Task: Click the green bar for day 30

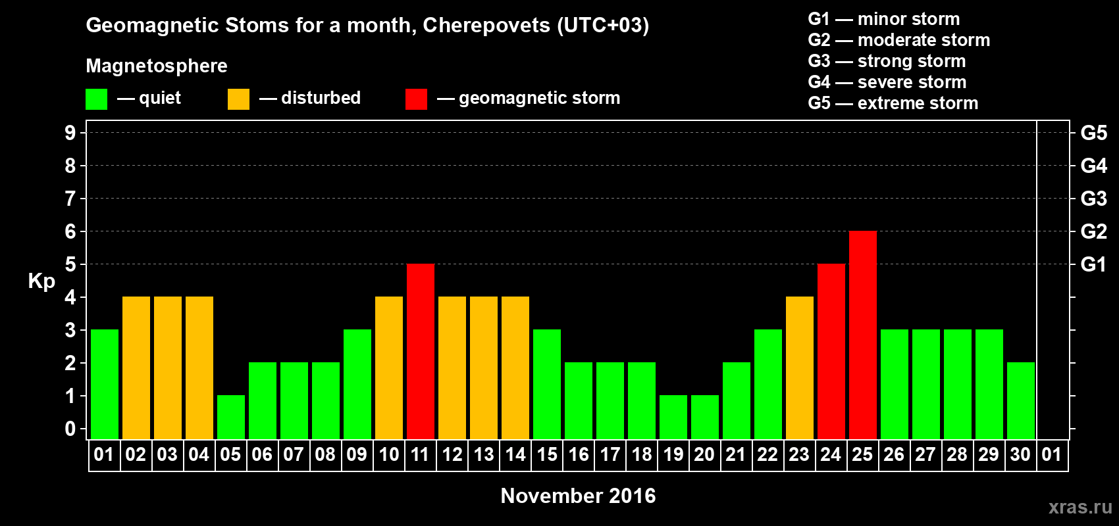Action: pyautogui.click(x=1021, y=401)
